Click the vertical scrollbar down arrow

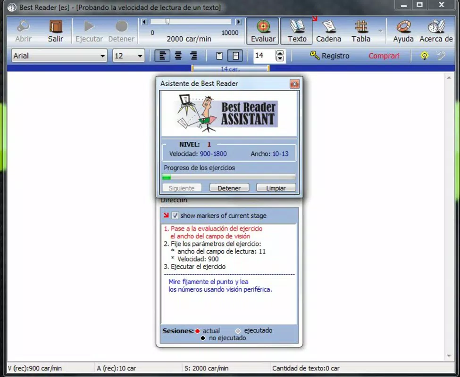pyautogui.click(x=449, y=356)
